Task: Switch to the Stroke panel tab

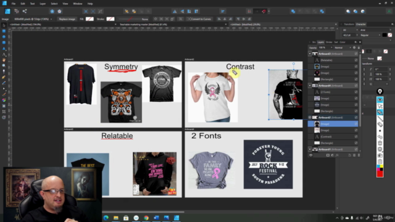Action: pos(329,43)
